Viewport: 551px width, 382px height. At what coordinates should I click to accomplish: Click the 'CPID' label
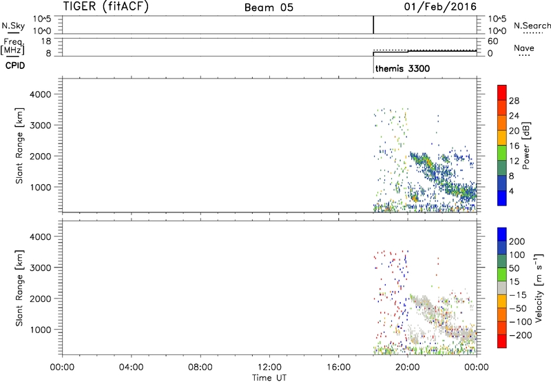click(15, 66)
